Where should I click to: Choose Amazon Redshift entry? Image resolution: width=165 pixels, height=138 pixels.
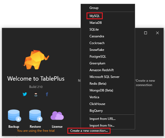click(x=108, y=70)
